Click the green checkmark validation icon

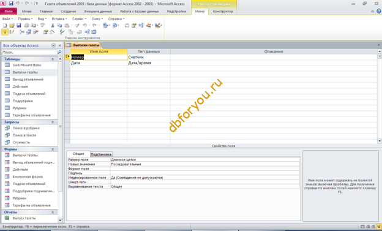click(62, 32)
